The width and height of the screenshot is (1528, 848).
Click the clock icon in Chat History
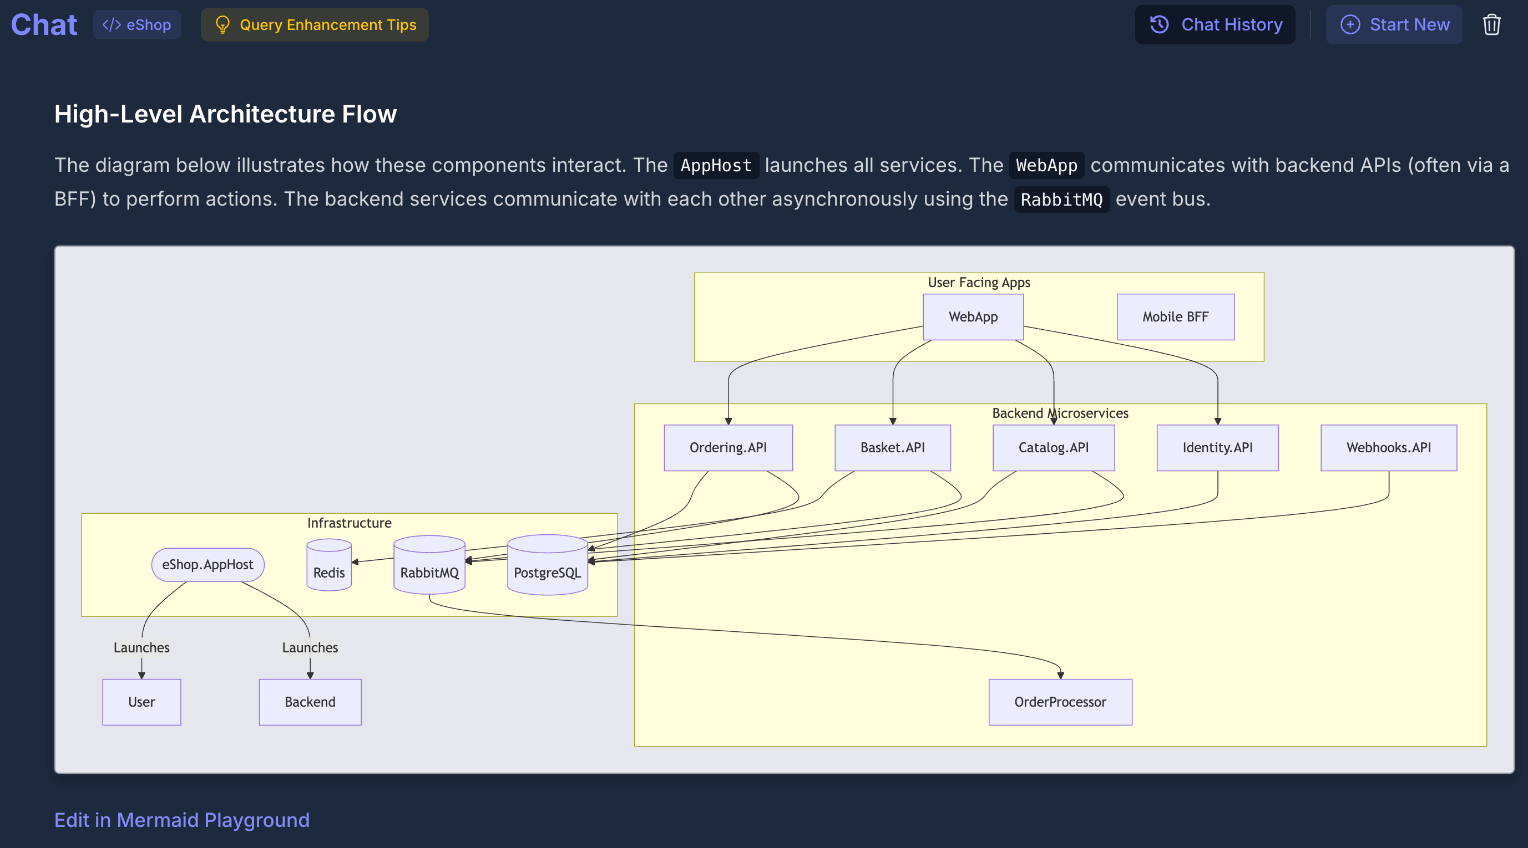(1159, 25)
